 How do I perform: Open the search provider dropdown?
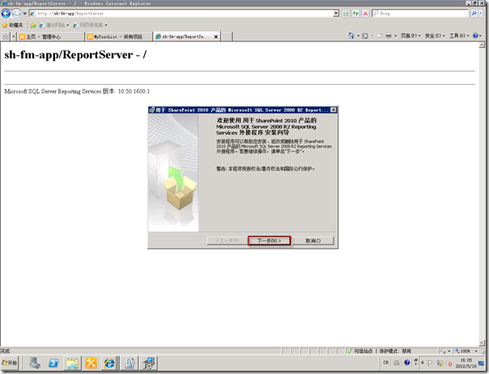[481, 14]
